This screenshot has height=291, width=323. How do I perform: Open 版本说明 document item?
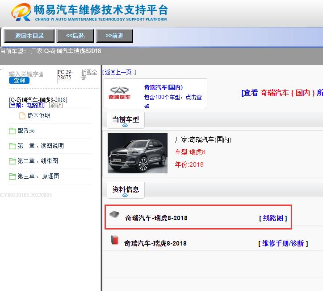(39, 115)
